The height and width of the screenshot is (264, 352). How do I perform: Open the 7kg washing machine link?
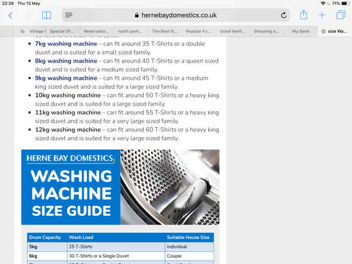(66, 44)
